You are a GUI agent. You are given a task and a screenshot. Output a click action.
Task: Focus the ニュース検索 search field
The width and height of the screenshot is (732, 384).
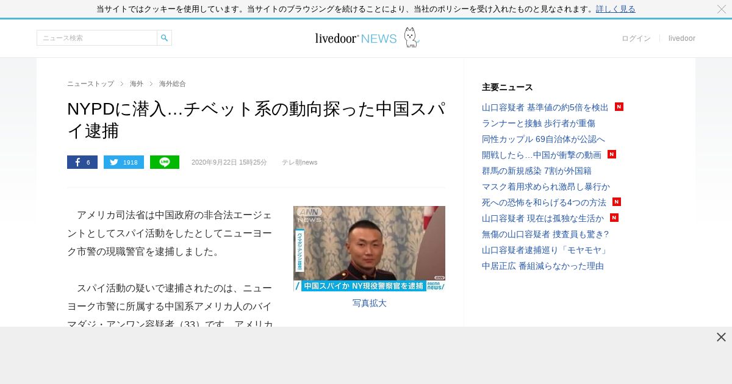[x=97, y=38]
